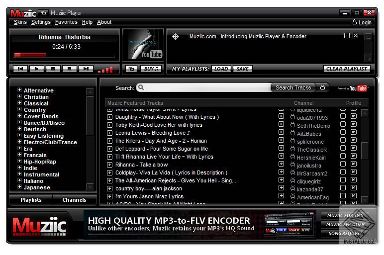
Task: Open channel icon for HershieKain
Action: [x=292, y=157]
